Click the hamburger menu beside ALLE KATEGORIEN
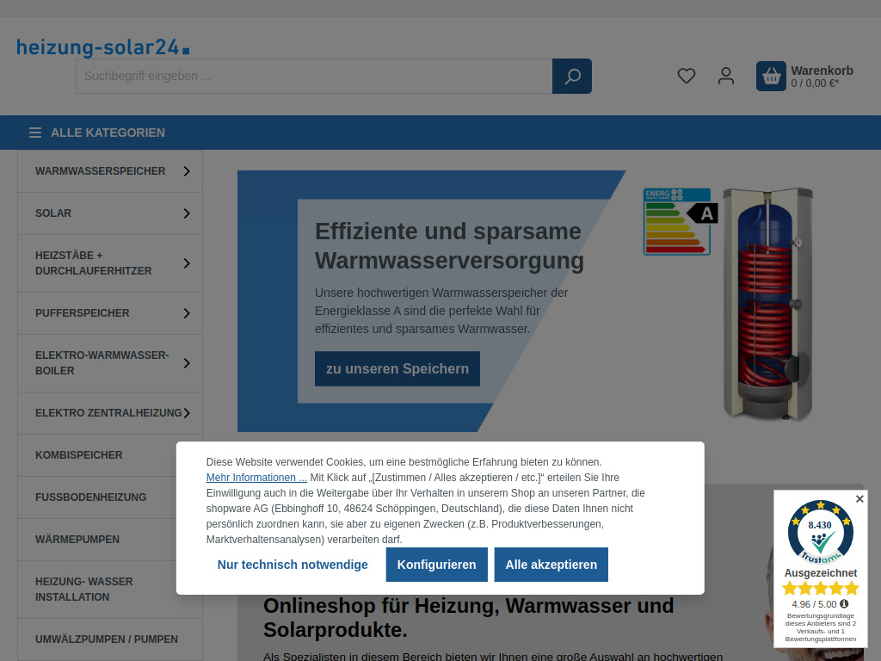Screen dimensions: 881x661 [34, 133]
